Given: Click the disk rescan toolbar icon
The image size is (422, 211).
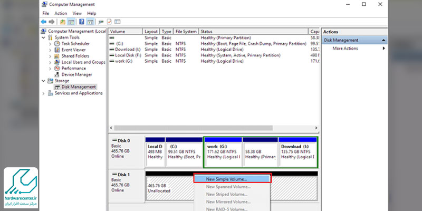Looking at the screenshot, I should click(x=101, y=22).
